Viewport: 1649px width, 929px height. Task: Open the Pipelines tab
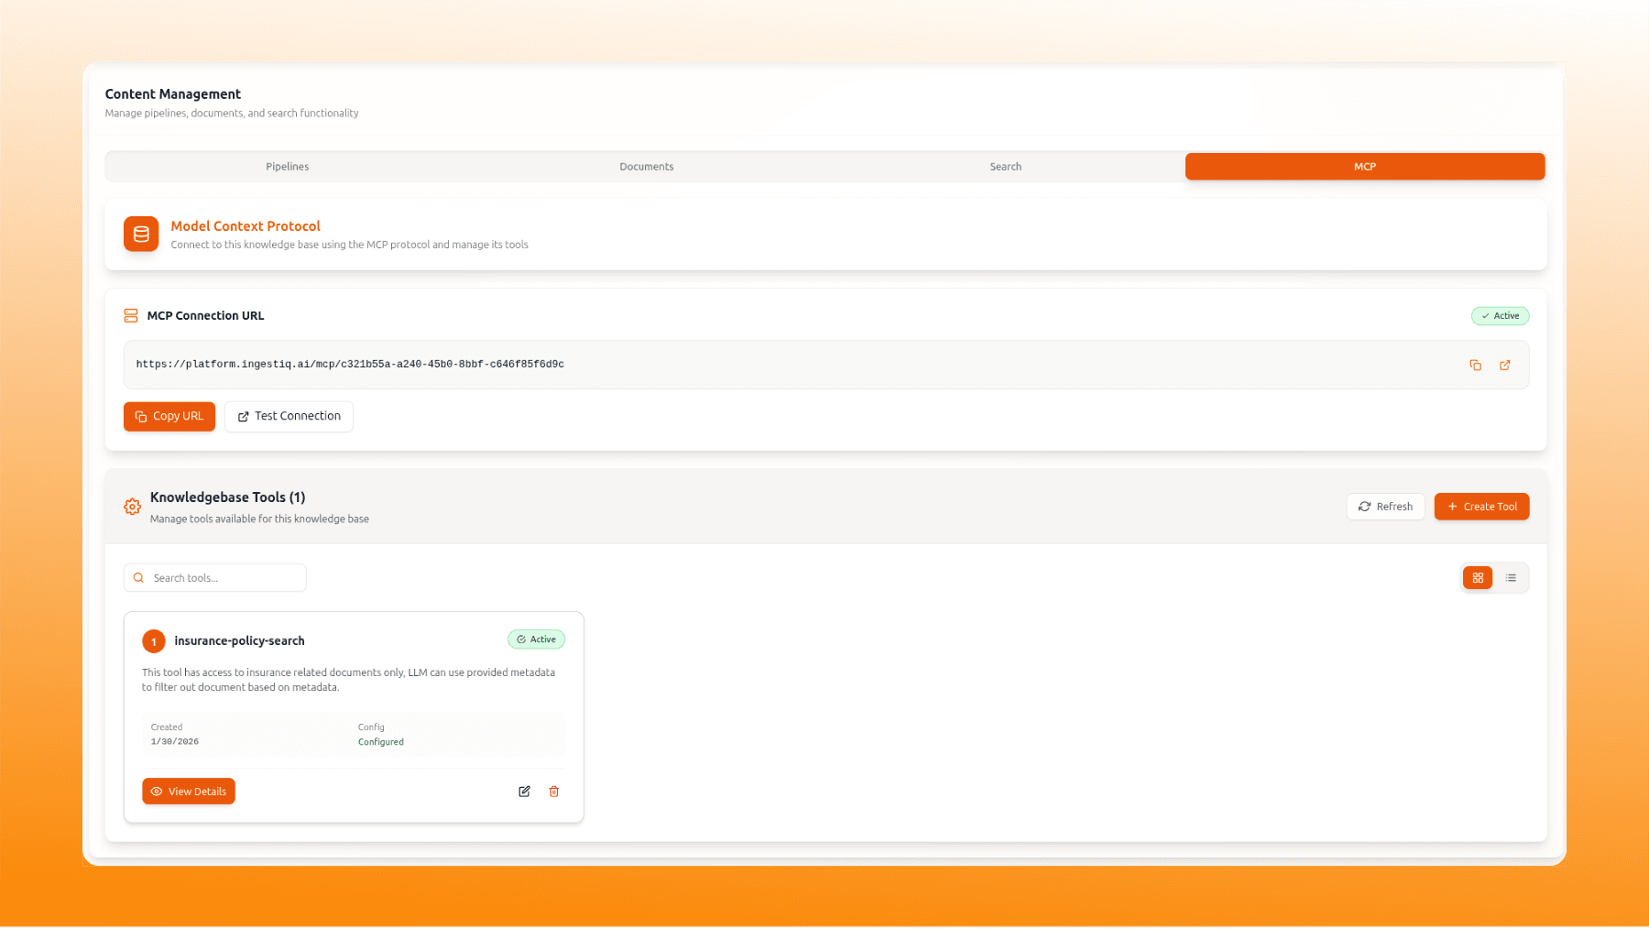(x=287, y=167)
